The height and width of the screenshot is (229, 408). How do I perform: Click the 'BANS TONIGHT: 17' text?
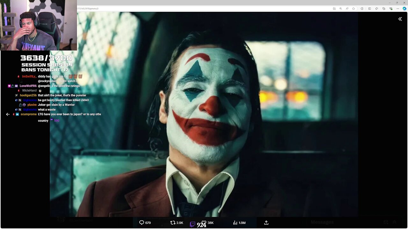(46, 70)
